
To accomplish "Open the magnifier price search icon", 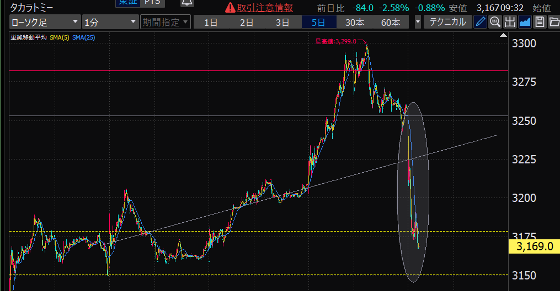I will point(495,23).
